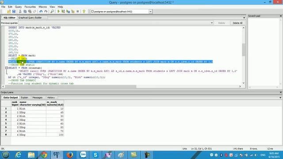The image size is (283, 159).
Task: Paste using the toolbar paste icon
Action: click(x=30, y=11)
